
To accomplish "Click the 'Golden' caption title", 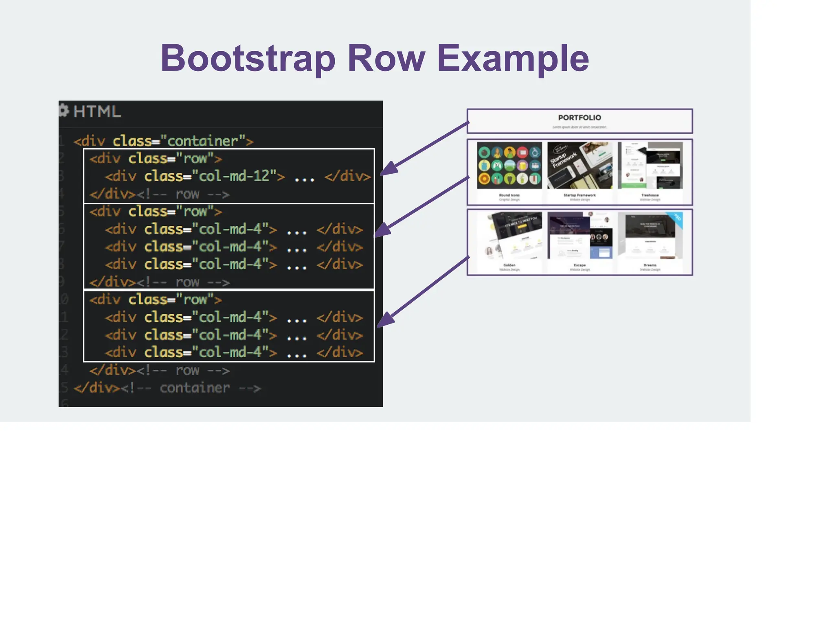I will point(509,265).
